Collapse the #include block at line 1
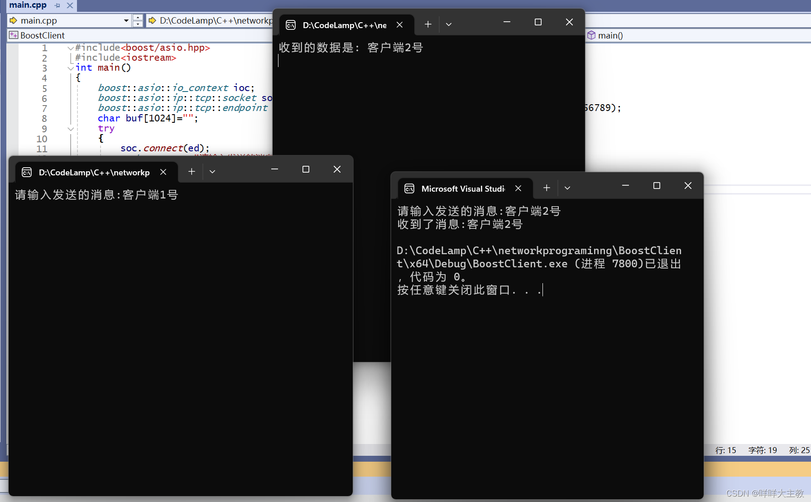The height and width of the screenshot is (502, 811). (70, 48)
